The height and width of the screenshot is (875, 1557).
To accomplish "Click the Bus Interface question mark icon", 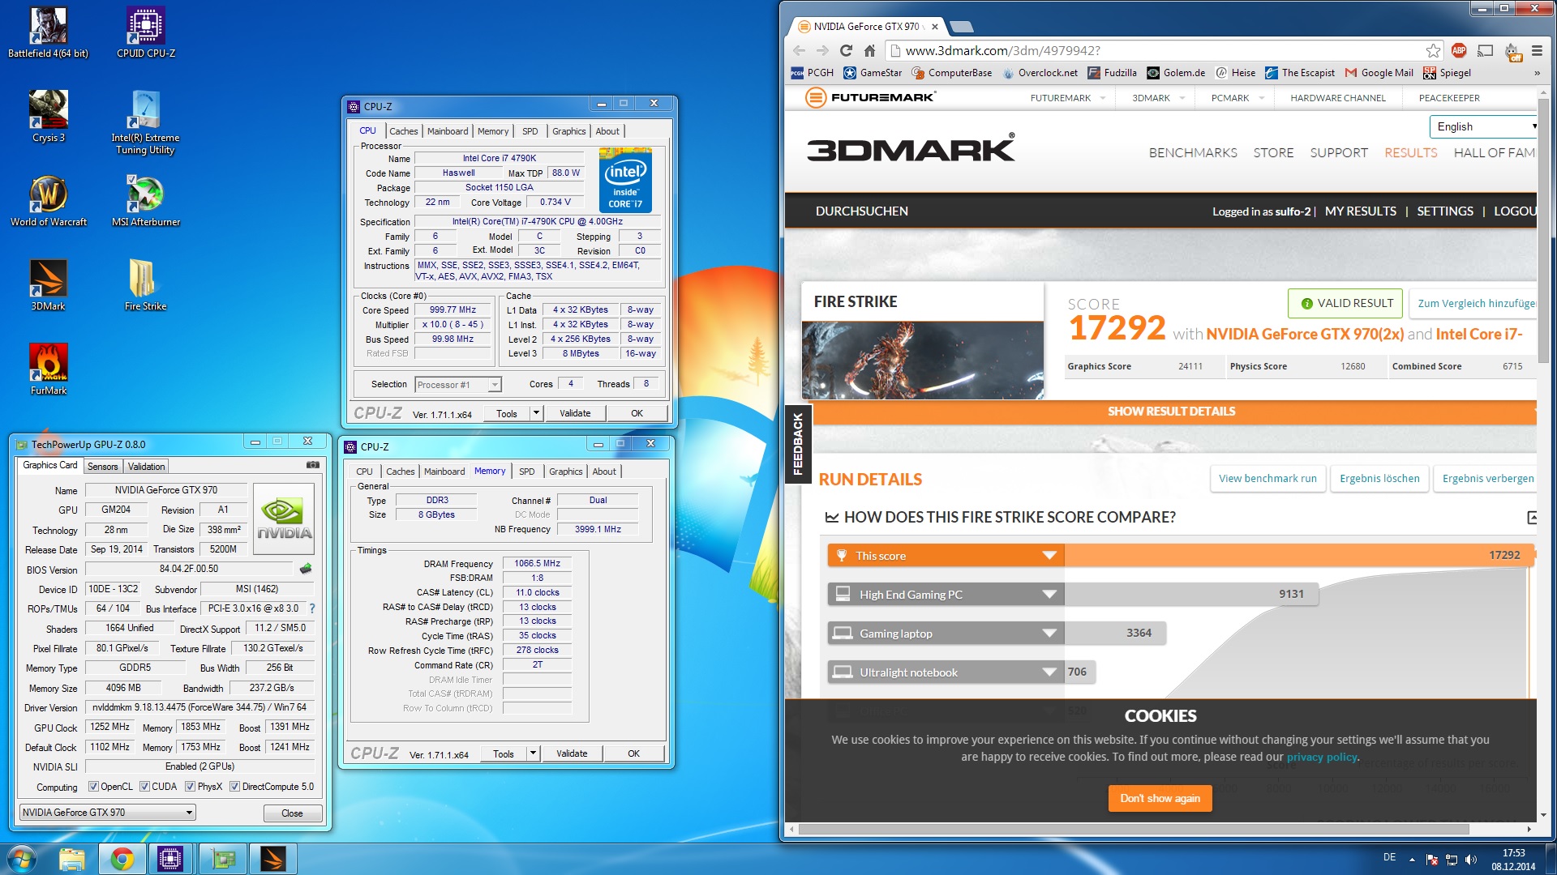I will point(312,608).
